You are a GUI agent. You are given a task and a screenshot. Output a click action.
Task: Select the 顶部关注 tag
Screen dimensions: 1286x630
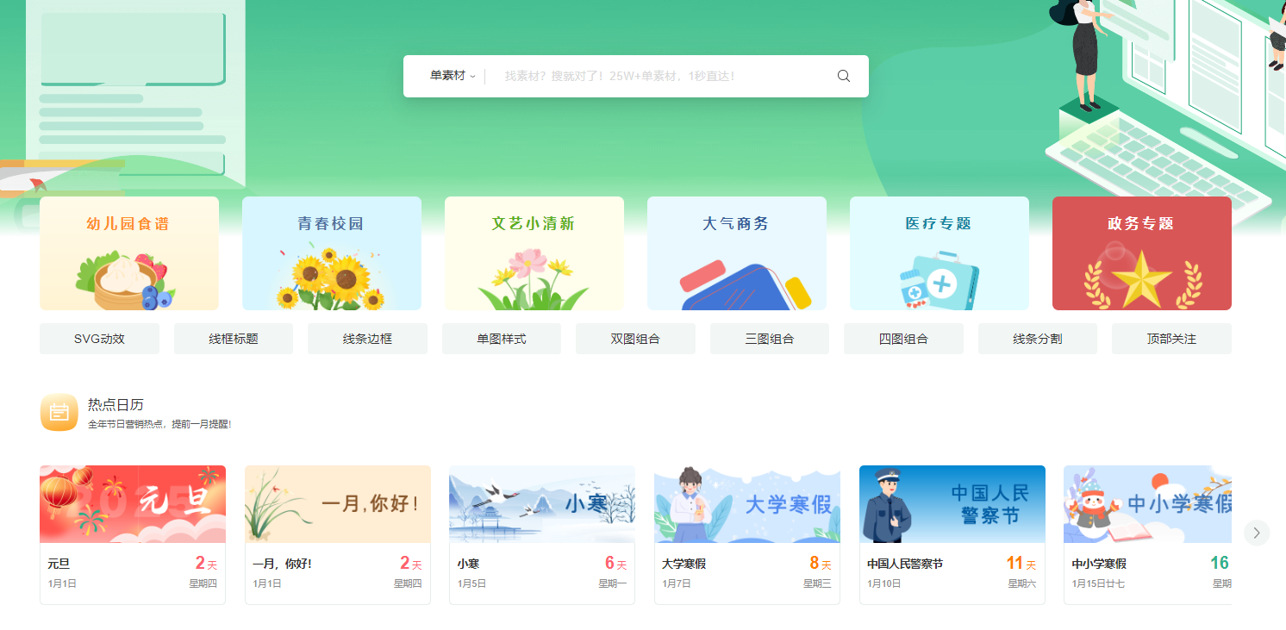[x=1171, y=339]
